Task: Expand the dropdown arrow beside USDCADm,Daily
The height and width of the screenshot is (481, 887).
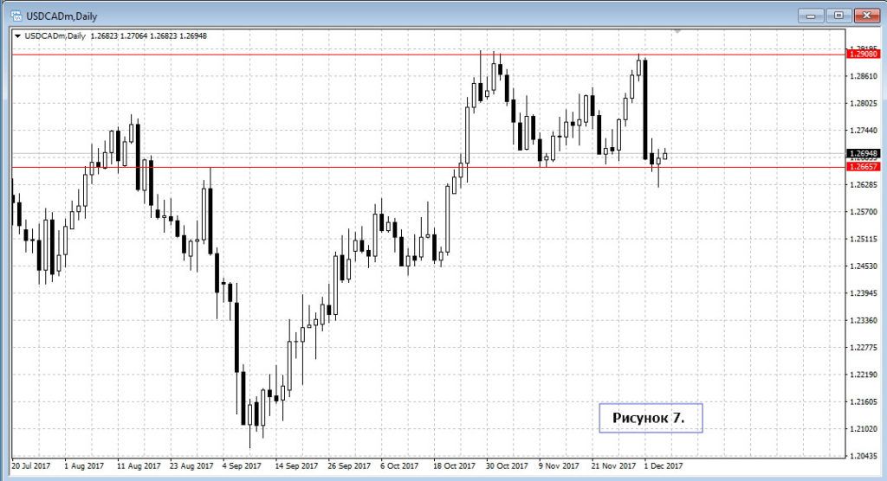Action: click(17, 36)
